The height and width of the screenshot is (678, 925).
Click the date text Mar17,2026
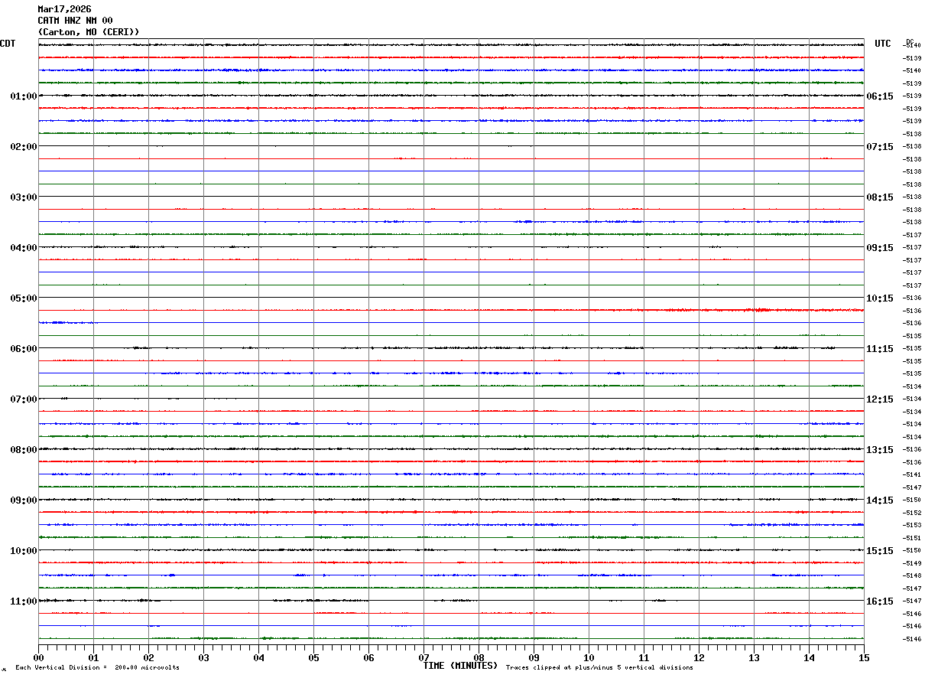tap(64, 9)
